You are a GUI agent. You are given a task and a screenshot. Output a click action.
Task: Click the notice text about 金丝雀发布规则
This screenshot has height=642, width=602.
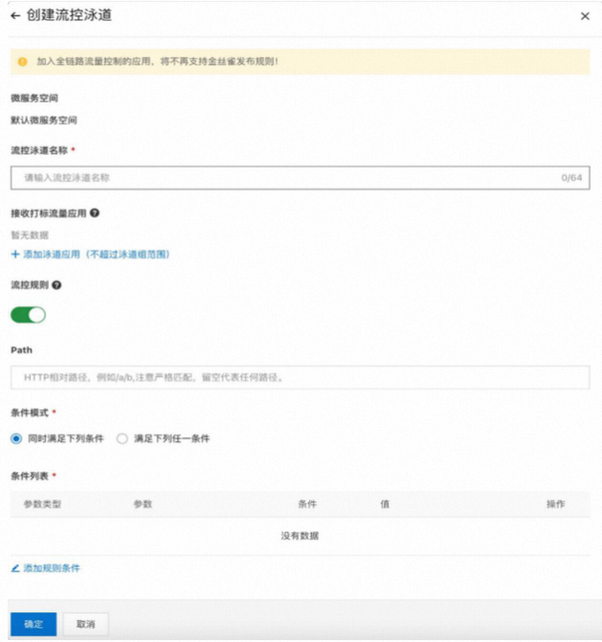pos(158,61)
